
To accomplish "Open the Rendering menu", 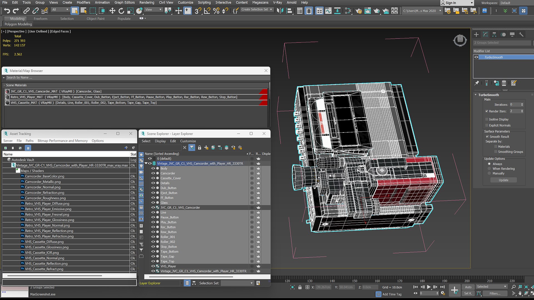I will pyautogui.click(x=147, y=2).
